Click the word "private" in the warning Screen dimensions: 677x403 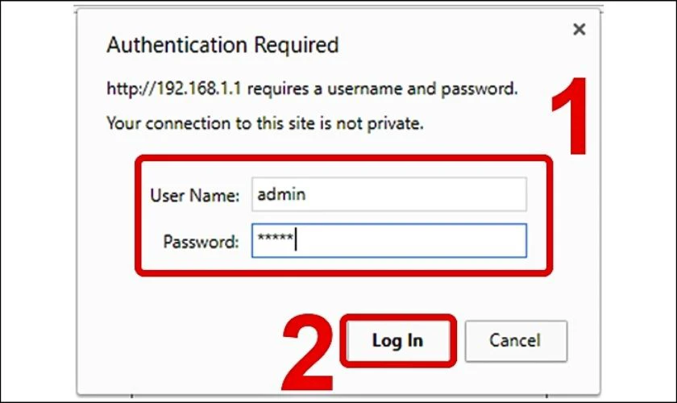(395, 124)
